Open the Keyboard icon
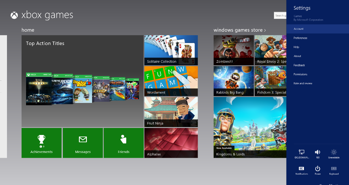Image resolution: width=349 pixels, height=185 pixels. tap(334, 168)
